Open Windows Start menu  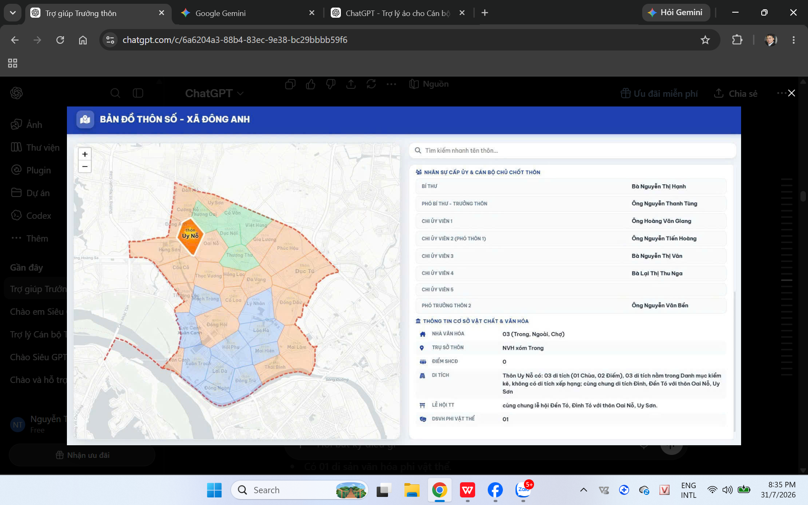coord(214,490)
